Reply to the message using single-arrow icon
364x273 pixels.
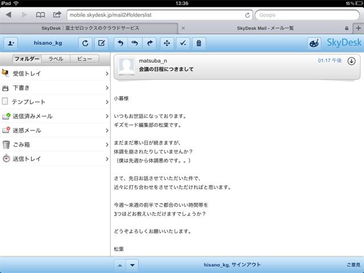[x=120, y=43]
